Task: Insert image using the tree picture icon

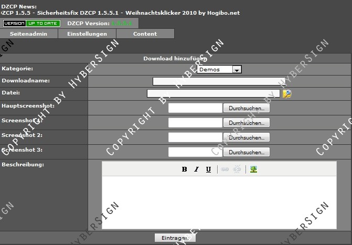Action: (x=253, y=169)
